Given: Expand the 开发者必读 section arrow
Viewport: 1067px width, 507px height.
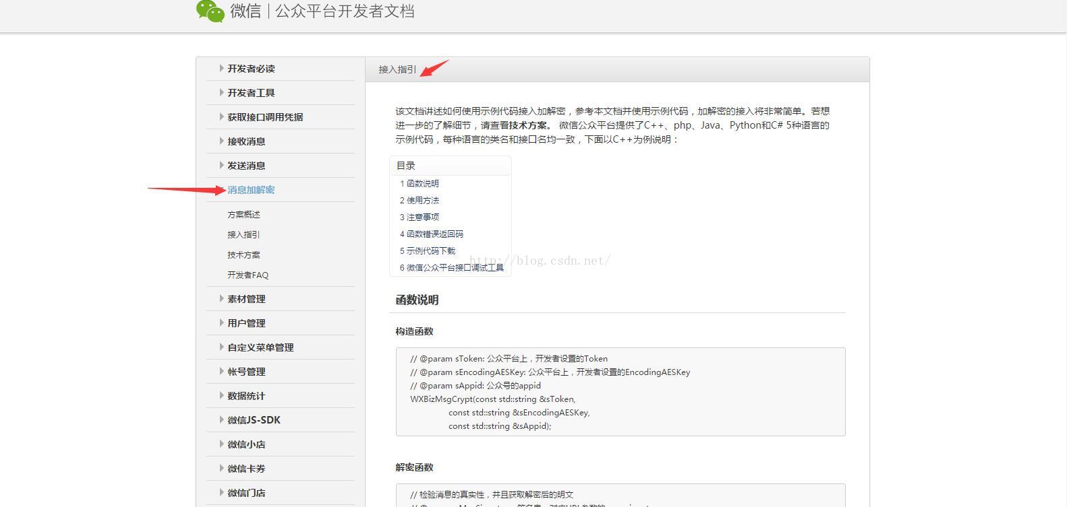Looking at the screenshot, I should pos(221,68).
